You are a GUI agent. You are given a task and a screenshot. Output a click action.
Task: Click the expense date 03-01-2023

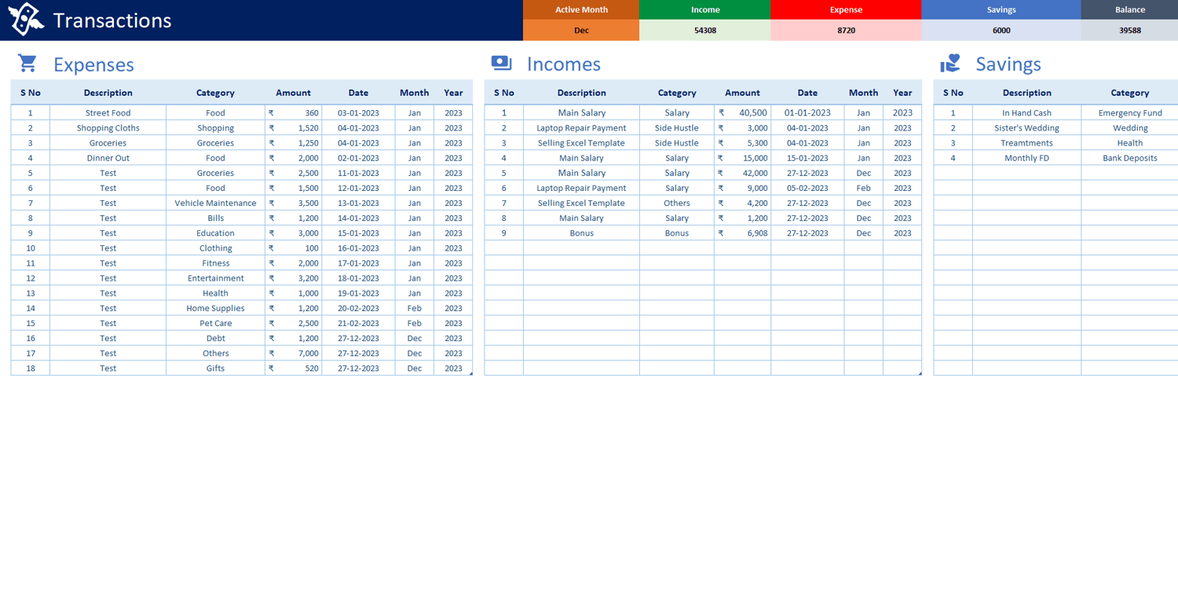point(358,113)
